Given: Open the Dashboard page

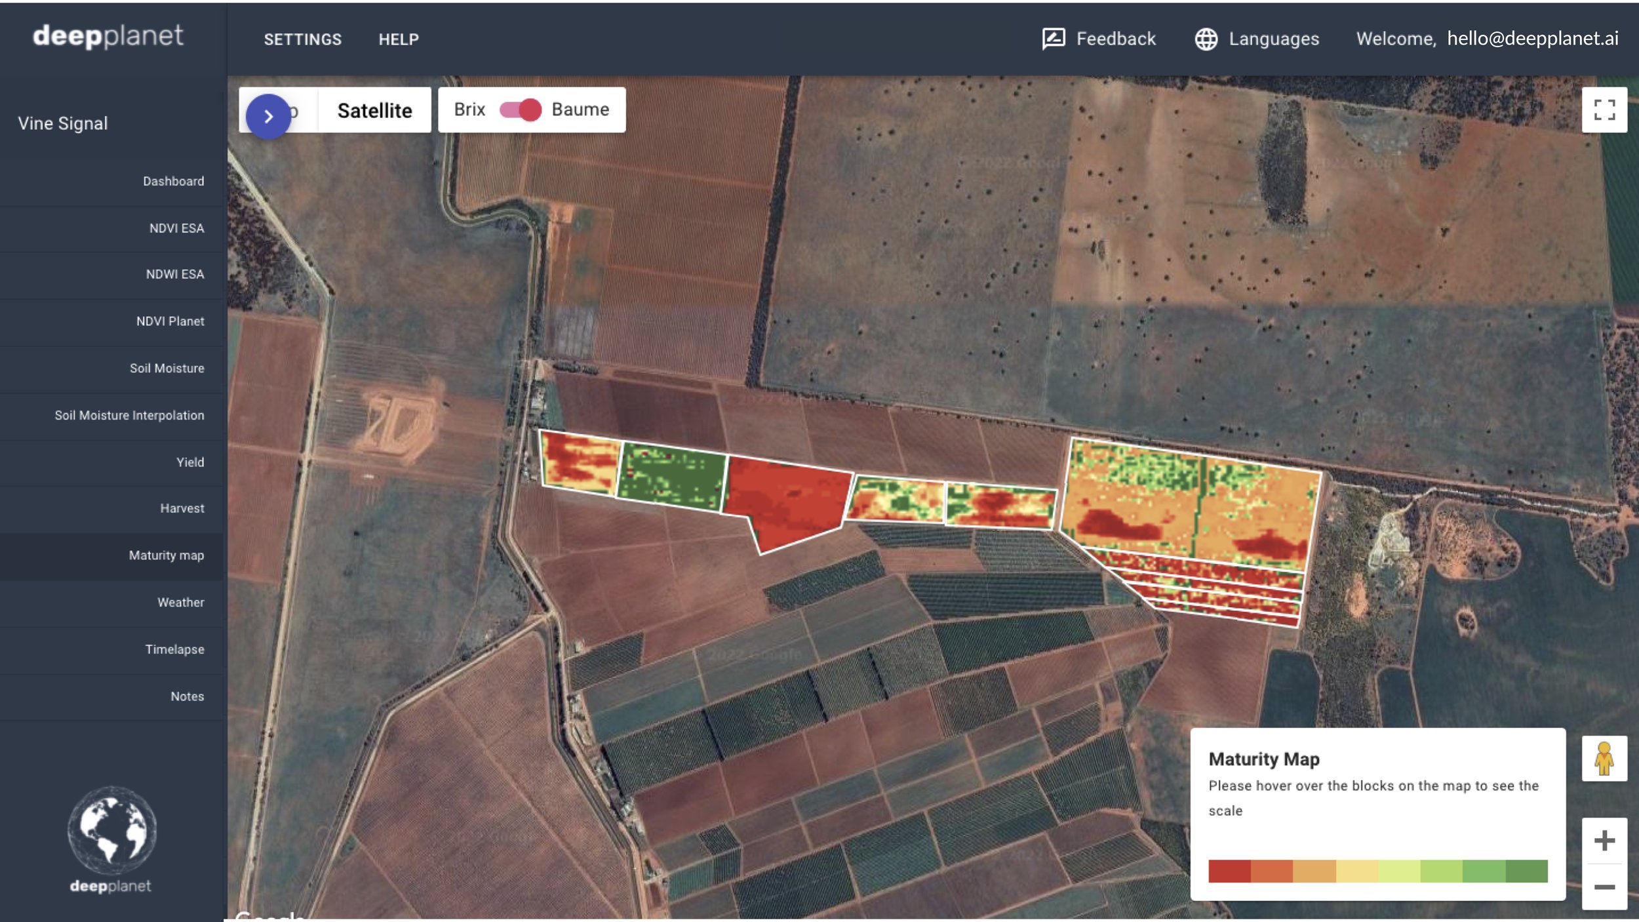Looking at the screenshot, I should point(173,181).
